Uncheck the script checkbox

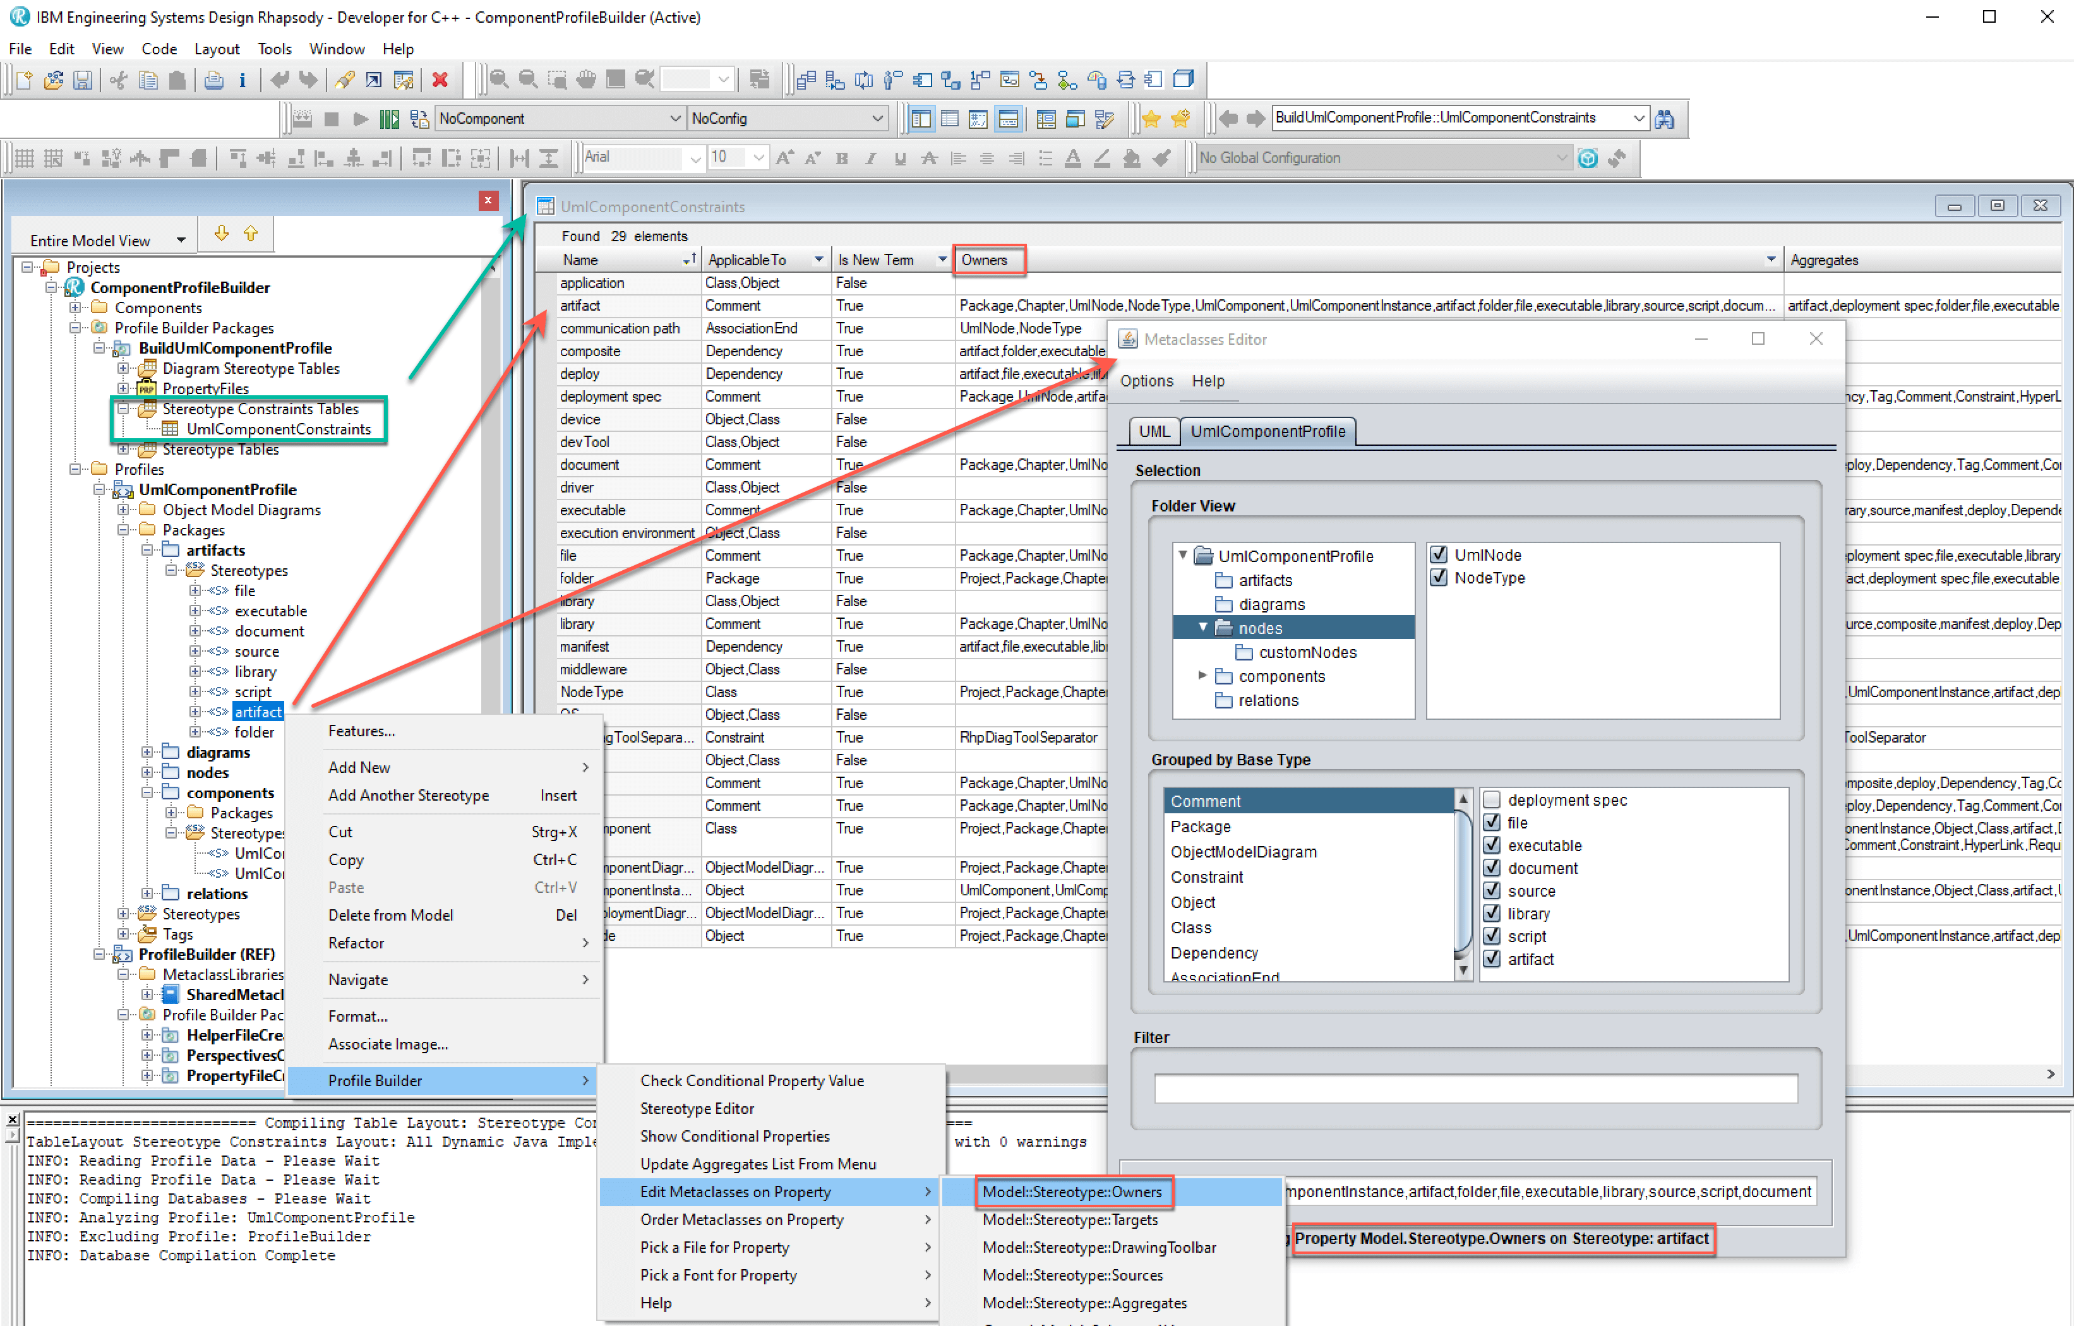pos(1492,936)
